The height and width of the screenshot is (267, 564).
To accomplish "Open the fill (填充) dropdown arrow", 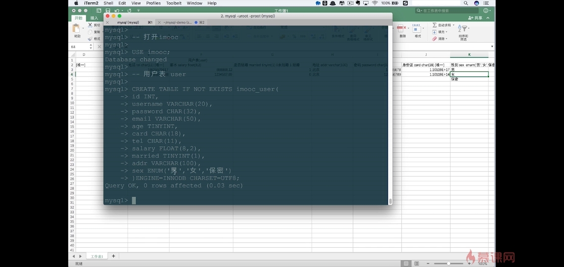I will click(446, 32).
